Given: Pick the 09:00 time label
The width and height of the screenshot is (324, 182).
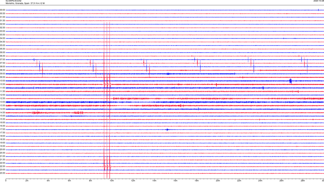Looking at the screenshot, I should [x=2, y=74].
